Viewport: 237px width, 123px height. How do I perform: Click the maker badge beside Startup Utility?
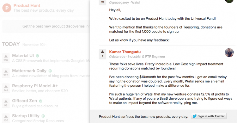(x=43, y=116)
